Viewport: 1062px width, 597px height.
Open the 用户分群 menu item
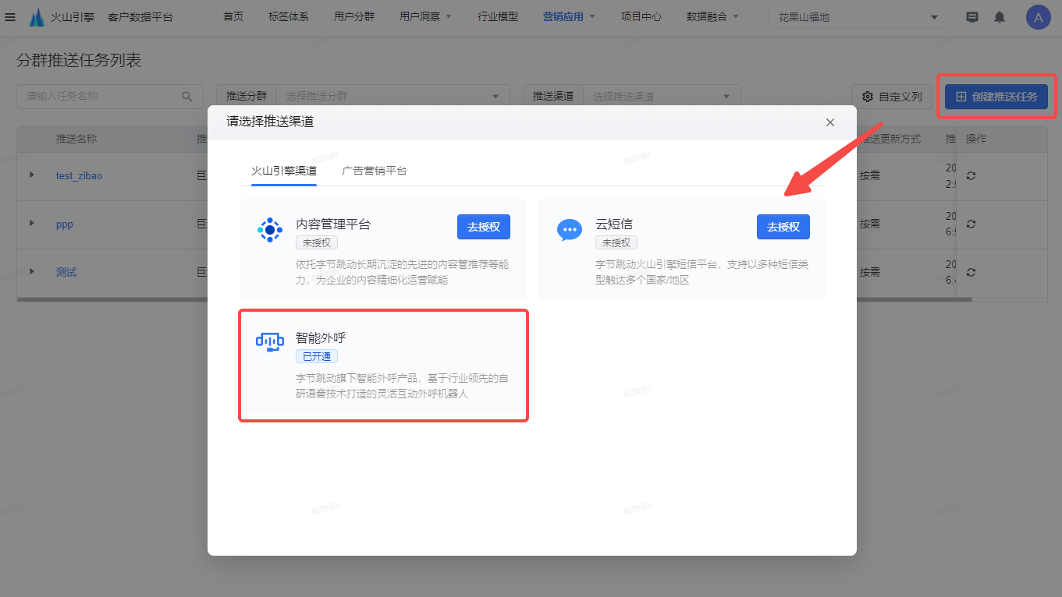coord(354,16)
